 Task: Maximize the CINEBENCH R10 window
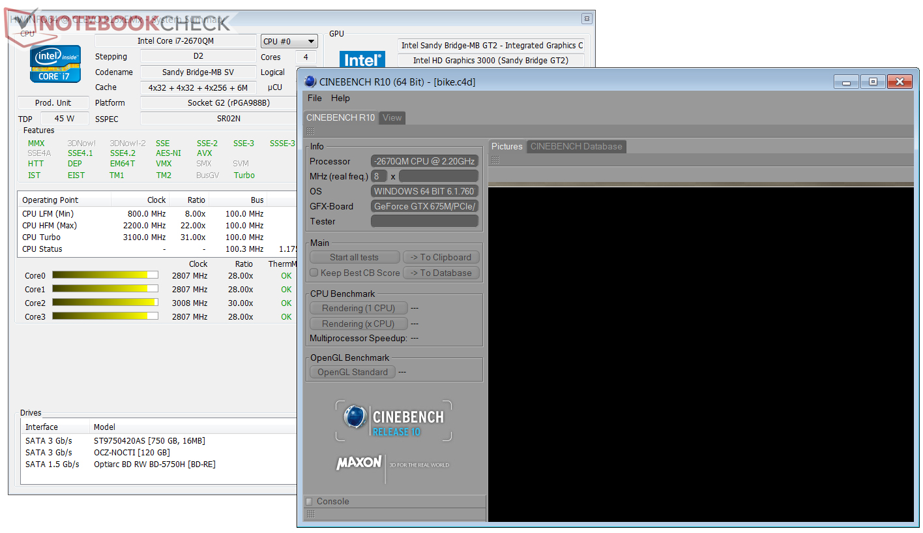[873, 82]
